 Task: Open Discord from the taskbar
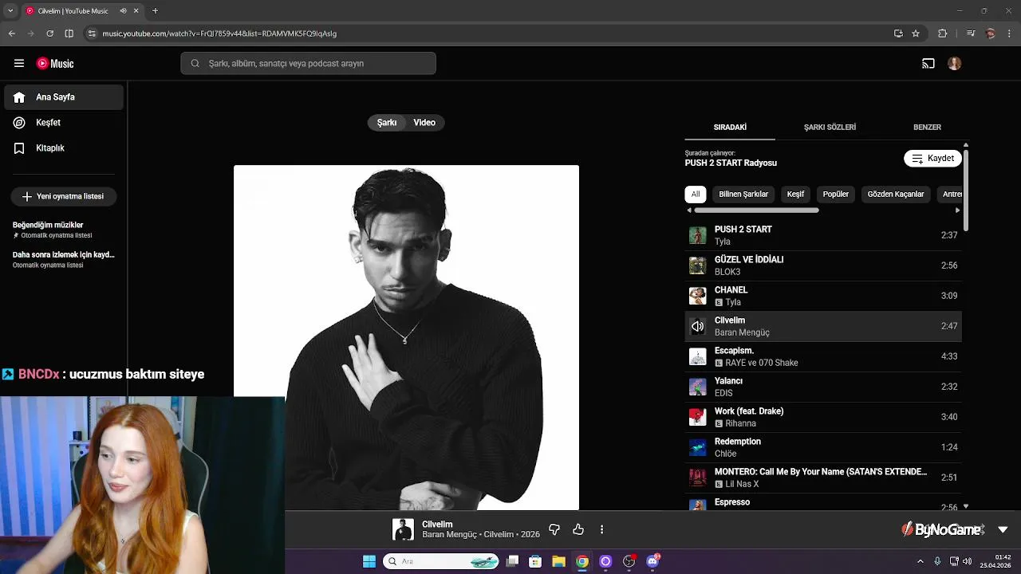pos(652,561)
